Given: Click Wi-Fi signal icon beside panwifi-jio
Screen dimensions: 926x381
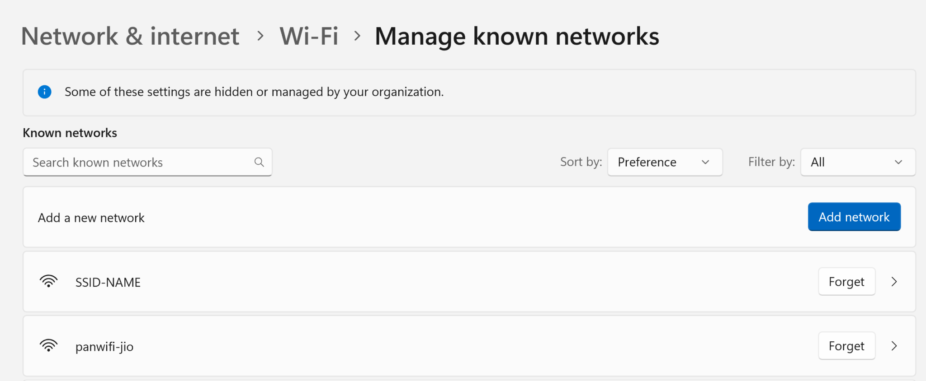Looking at the screenshot, I should [x=48, y=346].
